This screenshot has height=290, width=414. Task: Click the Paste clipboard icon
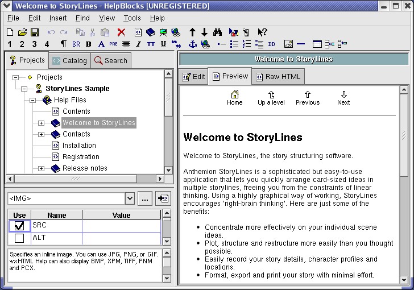coord(105,32)
